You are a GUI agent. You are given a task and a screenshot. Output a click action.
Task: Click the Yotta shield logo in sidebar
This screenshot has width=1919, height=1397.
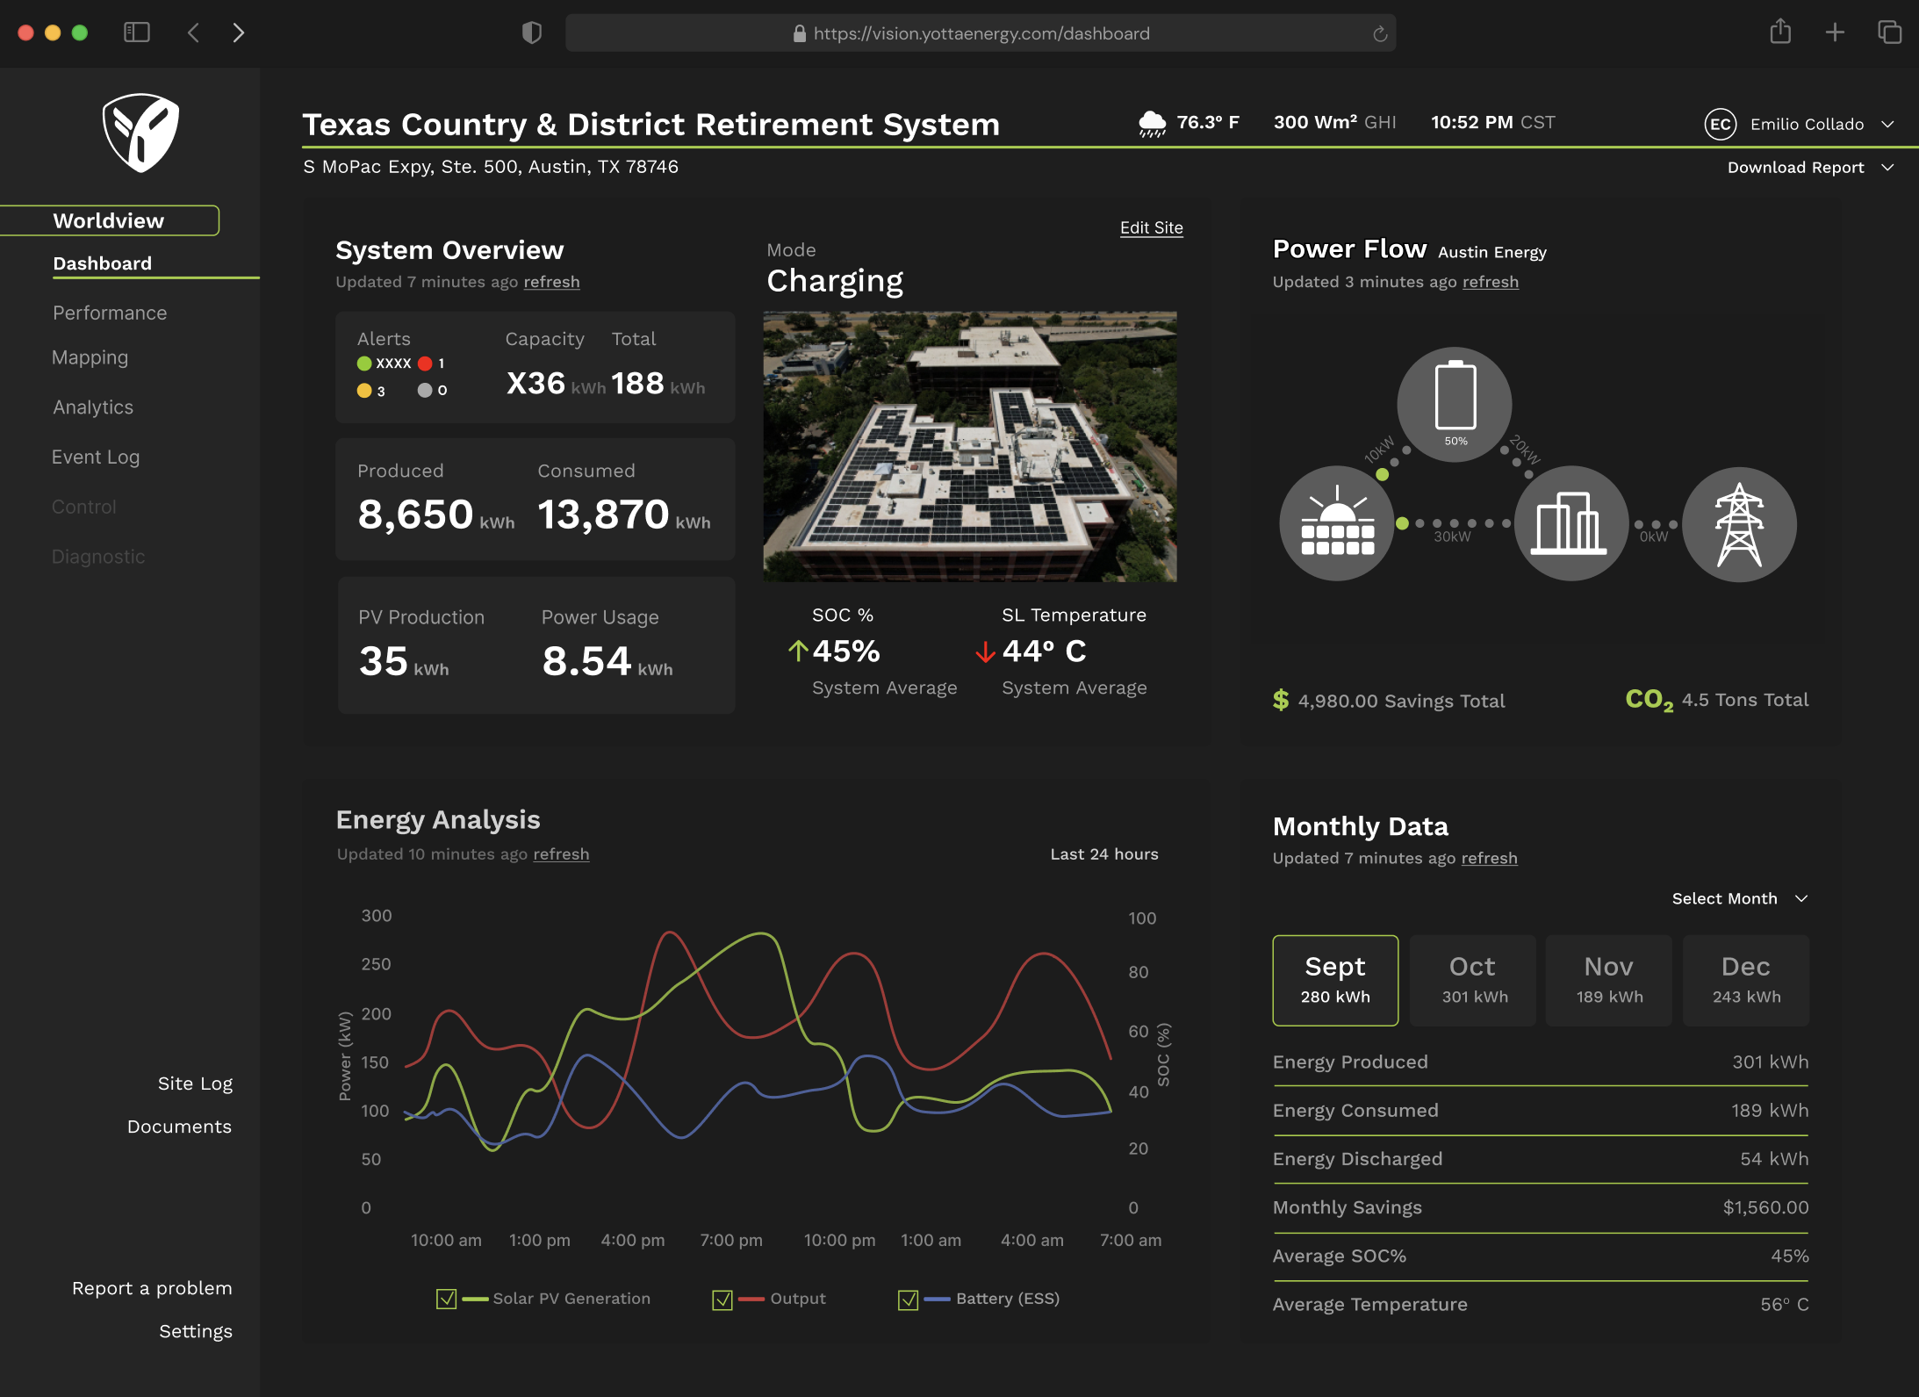[140, 133]
